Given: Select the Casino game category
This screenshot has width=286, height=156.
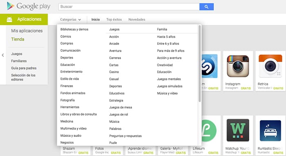Looking at the screenshot, I should [x=114, y=72].
